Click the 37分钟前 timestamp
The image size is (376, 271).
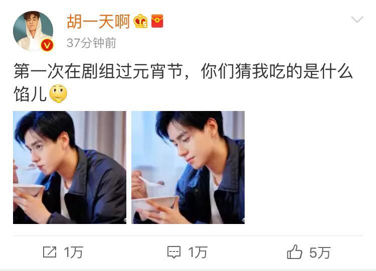tap(91, 43)
